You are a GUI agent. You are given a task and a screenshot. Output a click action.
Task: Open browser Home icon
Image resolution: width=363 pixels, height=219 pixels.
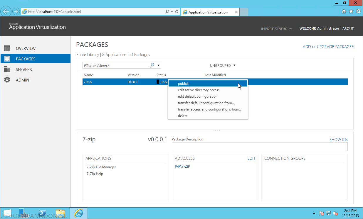[344, 11]
